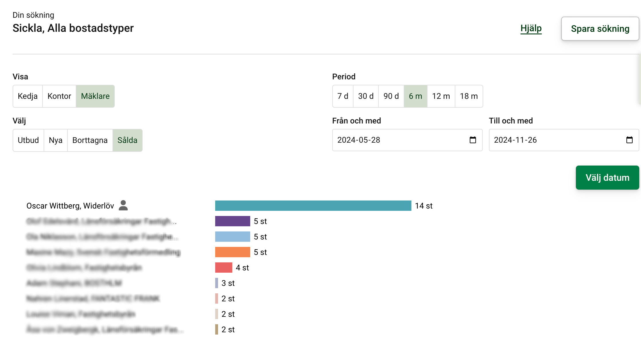Select the Sålda filter
641x338 pixels.
coord(127,140)
